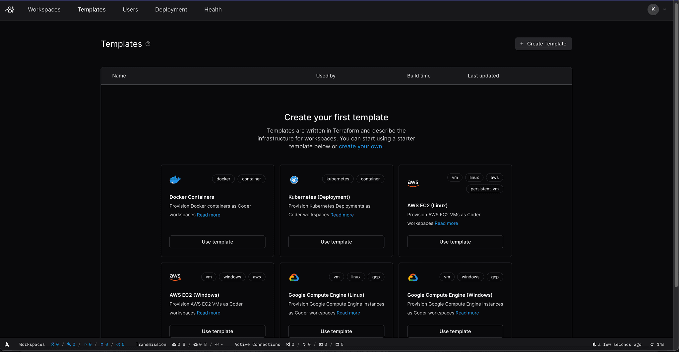Use the Docker Containers template

tap(217, 242)
